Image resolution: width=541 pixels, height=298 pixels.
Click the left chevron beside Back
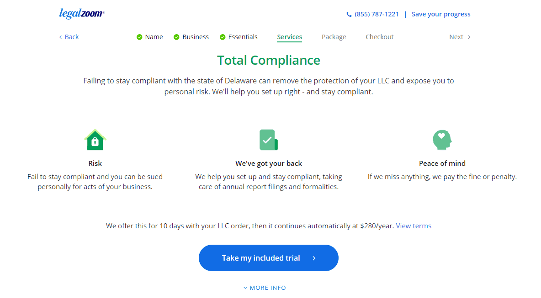tap(60, 37)
